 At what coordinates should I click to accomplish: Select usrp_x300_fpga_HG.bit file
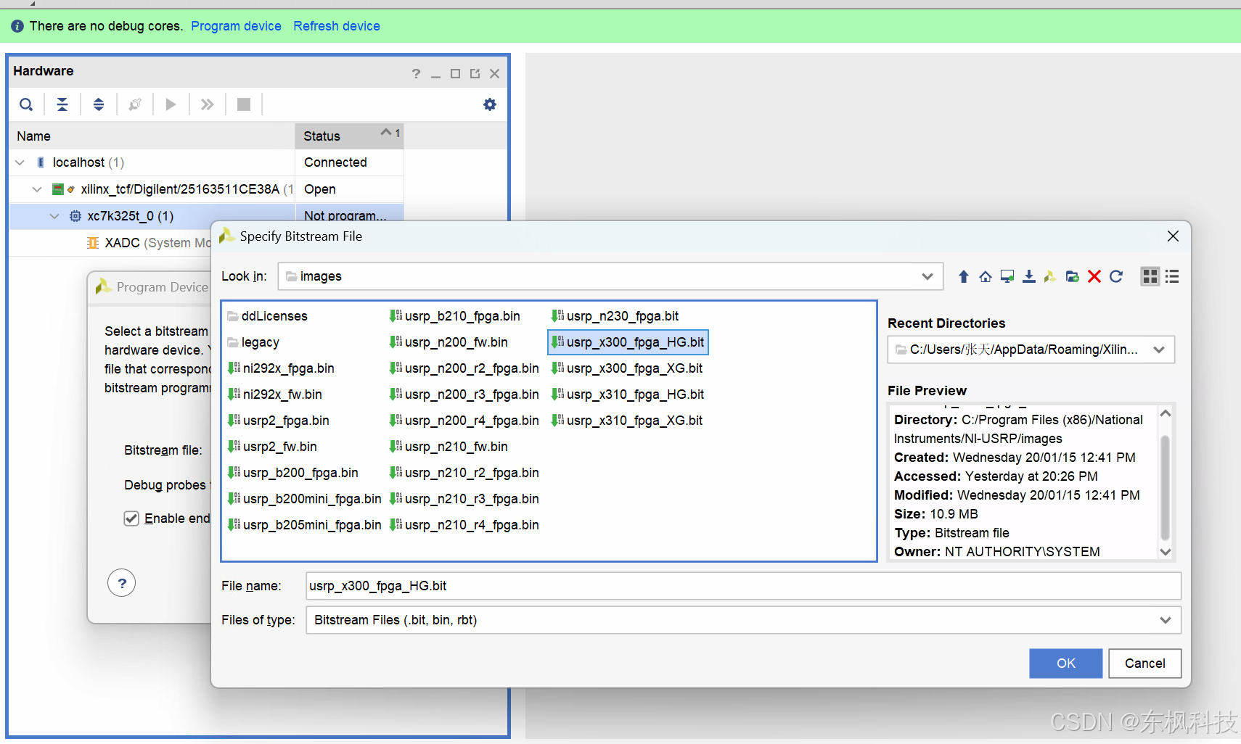(628, 342)
